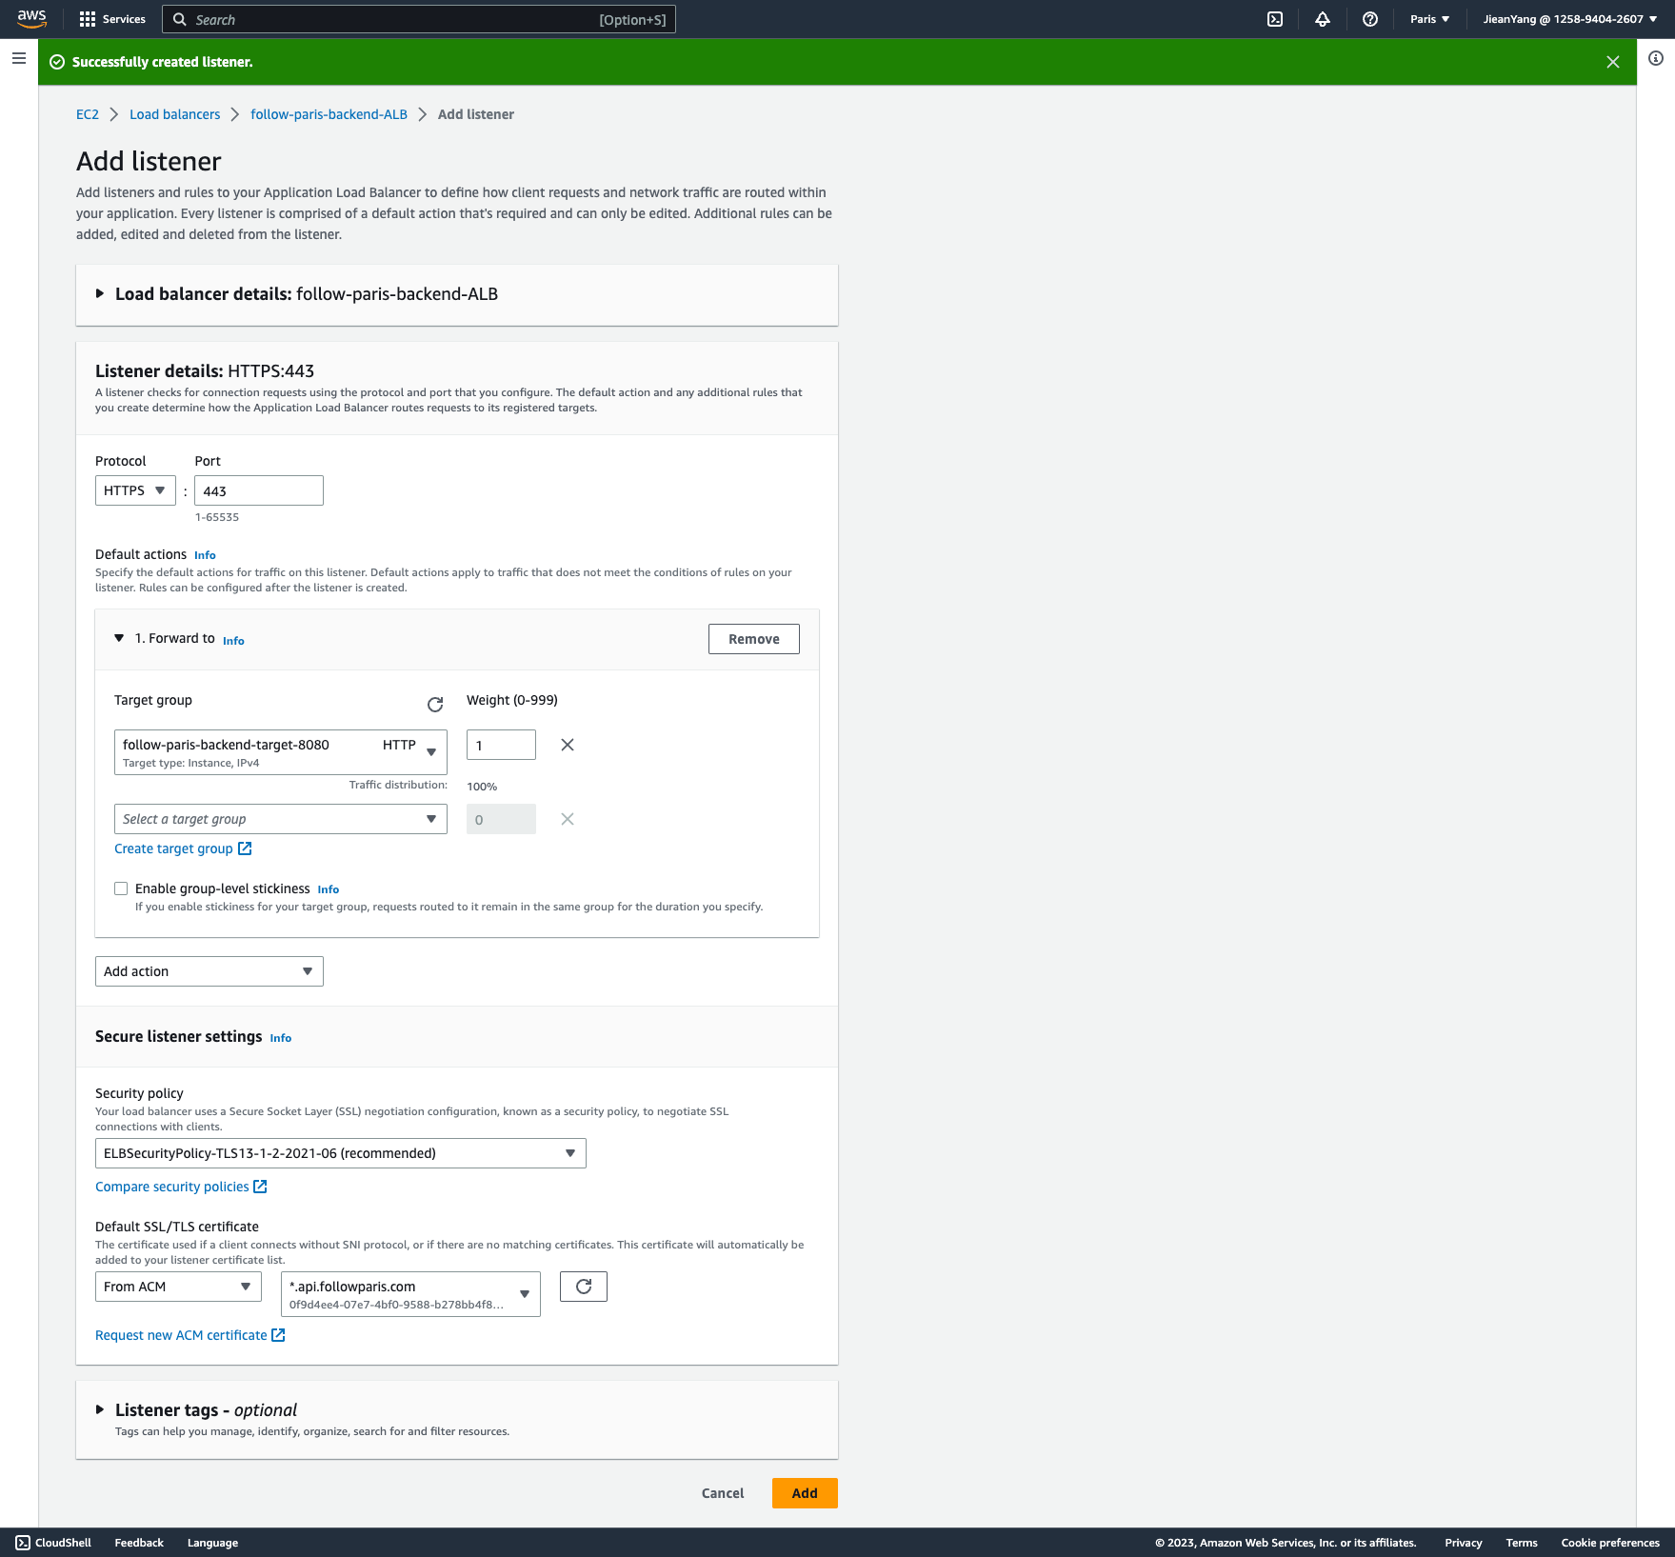Launch CloudShell from the top bar icon
The width and height of the screenshot is (1675, 1557).
pos(1275,19)
